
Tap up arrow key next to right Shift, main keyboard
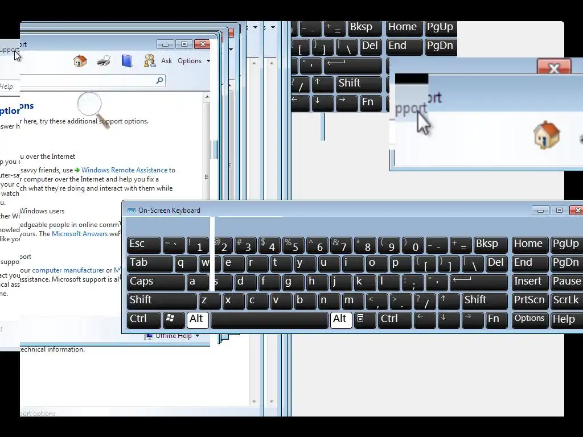click(449, 300)
